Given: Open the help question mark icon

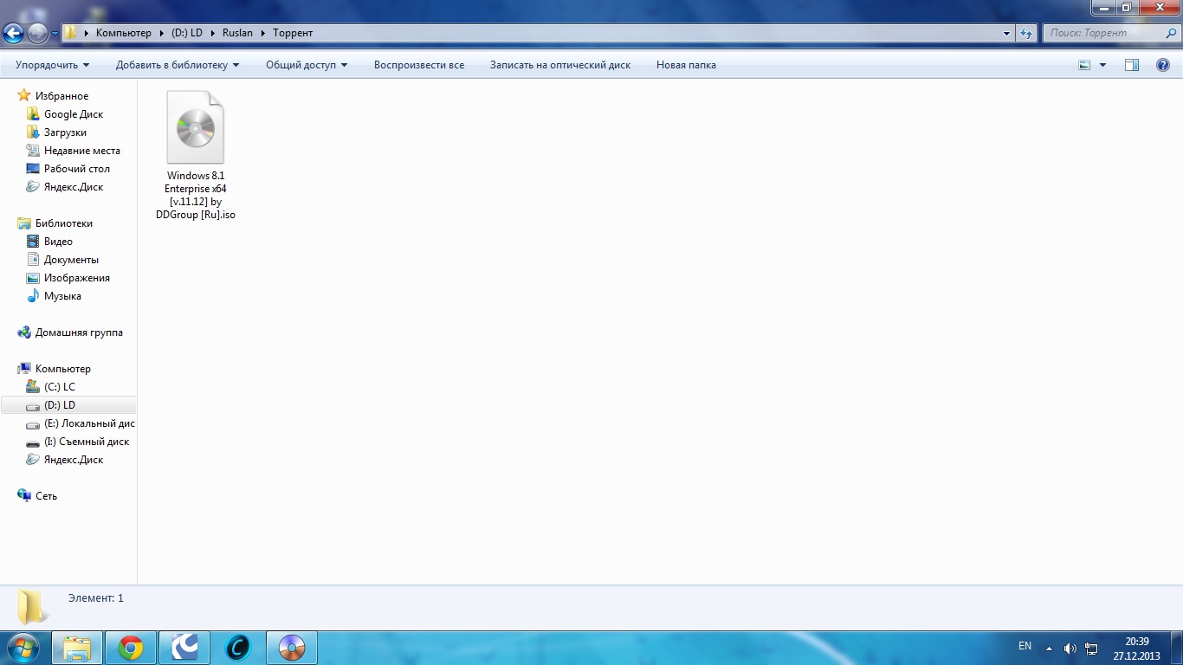Looking at the screenshot, I should click(1163, 65).
